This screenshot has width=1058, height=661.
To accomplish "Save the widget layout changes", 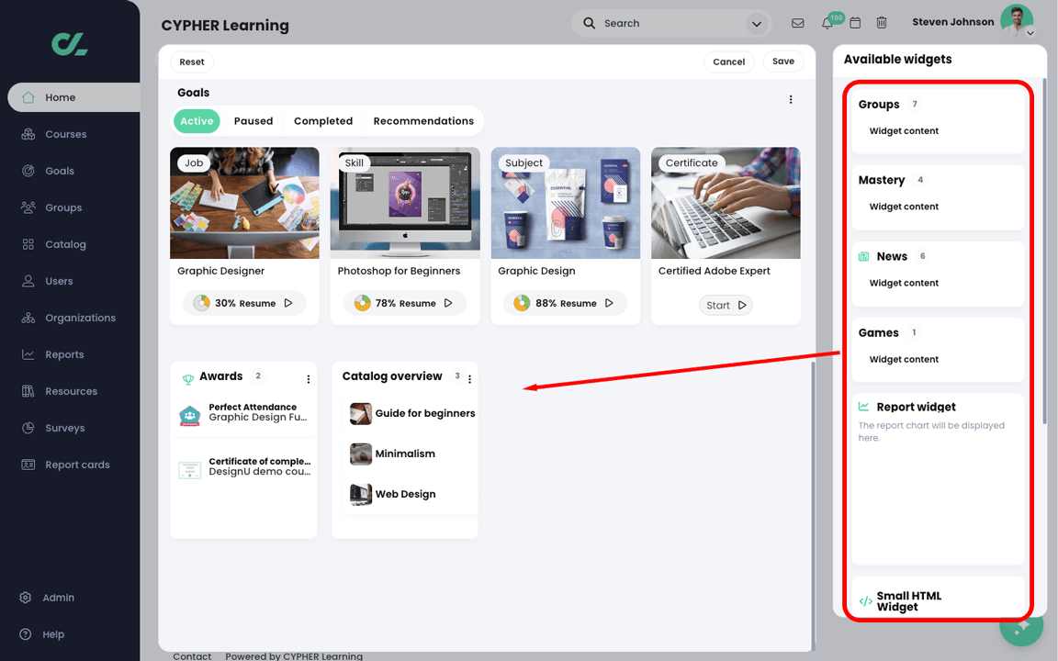I will (x=782, y=62).
